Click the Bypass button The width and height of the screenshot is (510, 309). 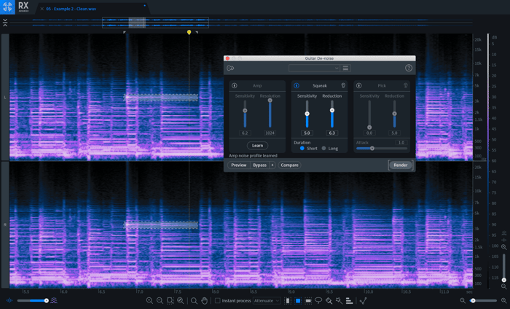coord(259,165)
